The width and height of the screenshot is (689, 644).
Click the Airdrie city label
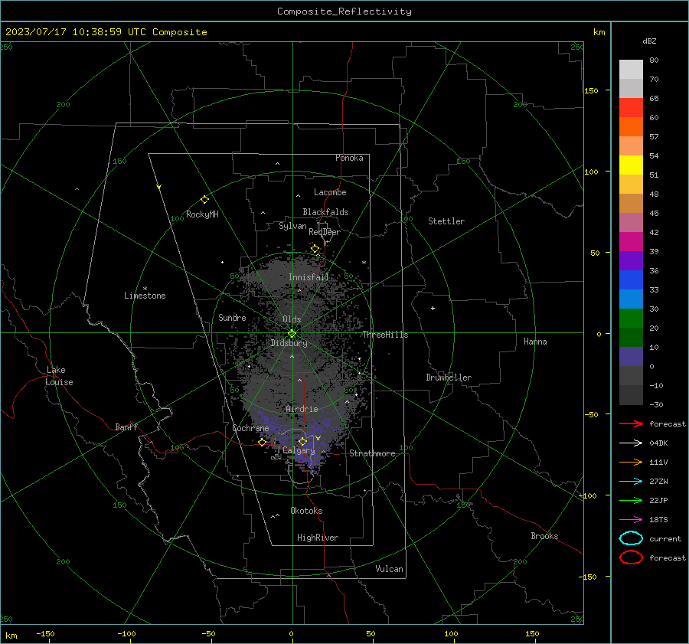coord(302,409)
